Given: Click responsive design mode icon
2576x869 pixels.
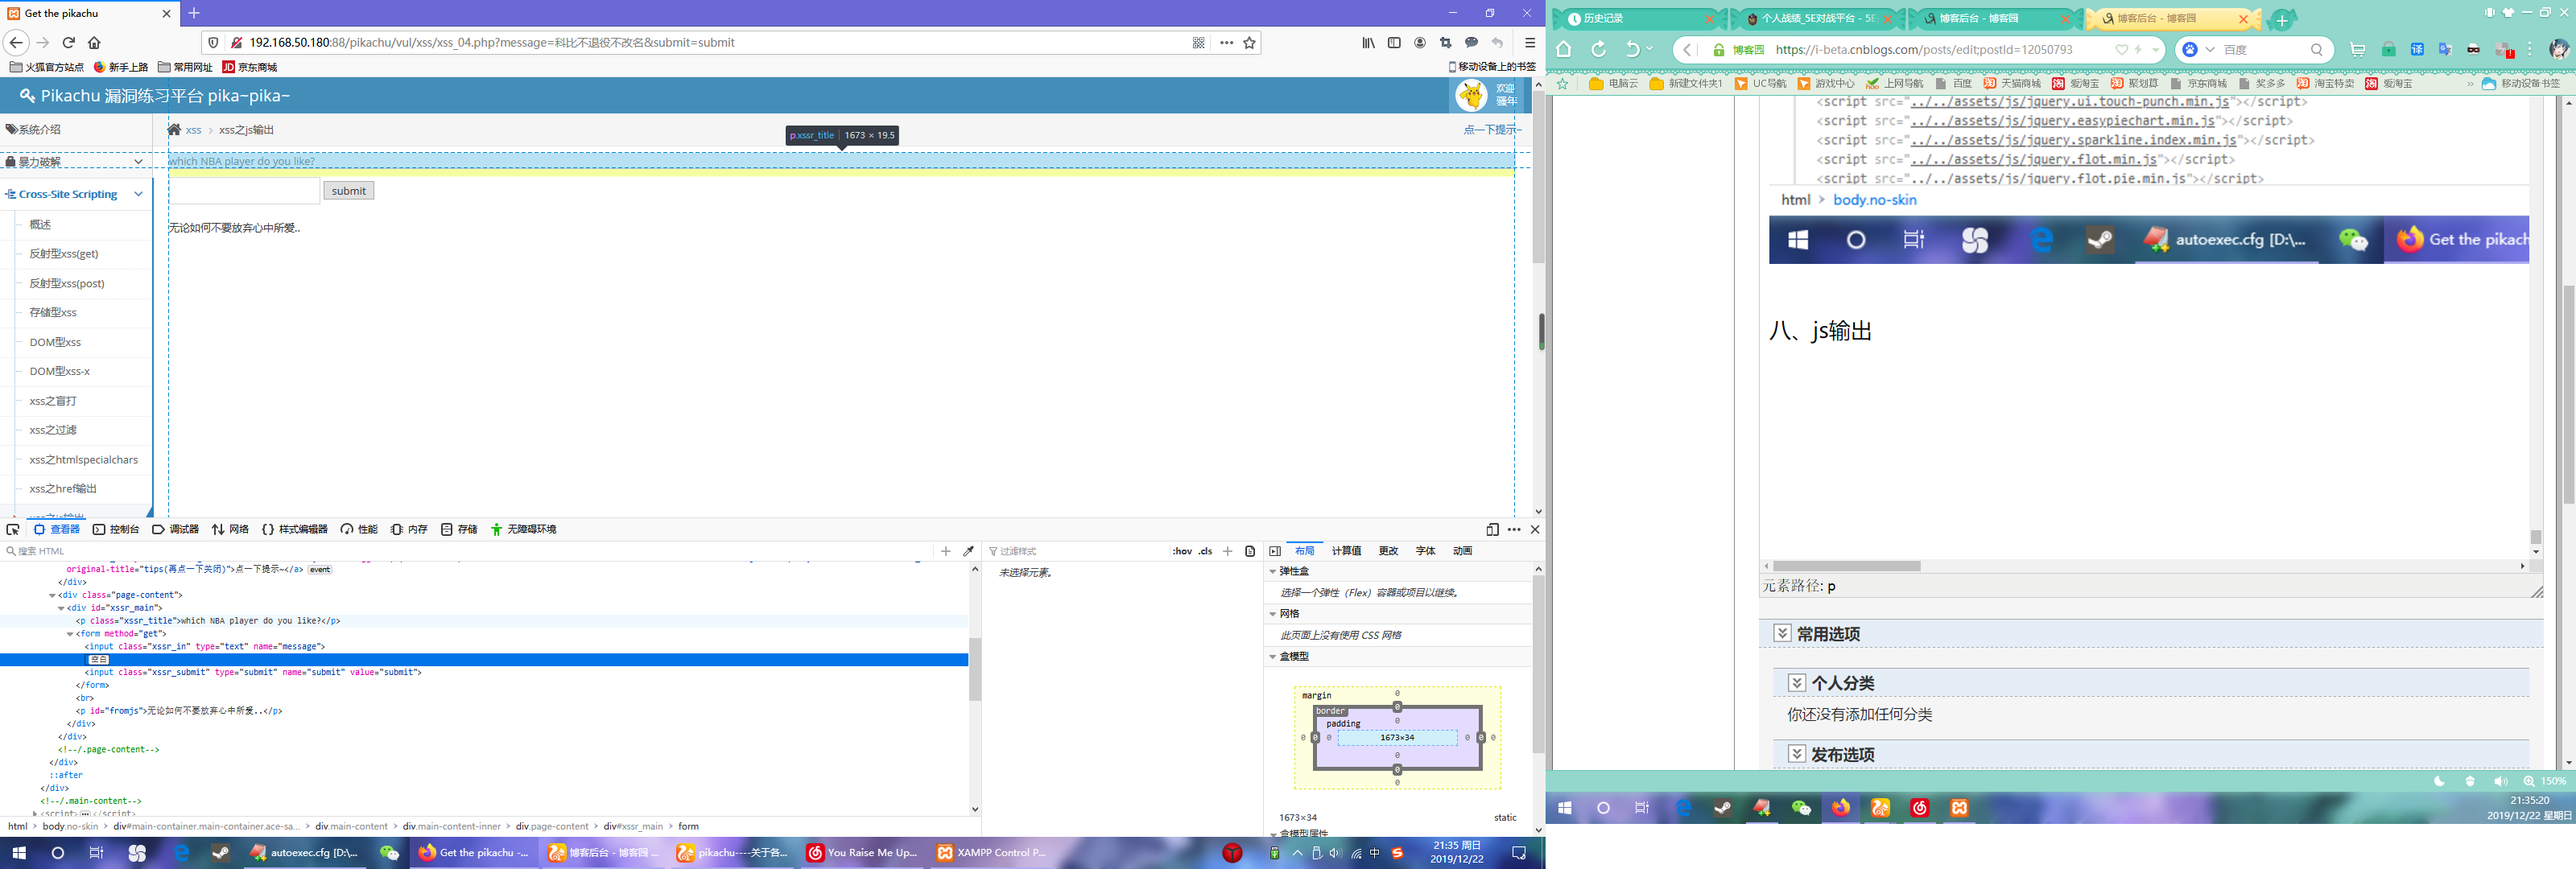Looking at the screenshot, I should [x=1492, y=529].
